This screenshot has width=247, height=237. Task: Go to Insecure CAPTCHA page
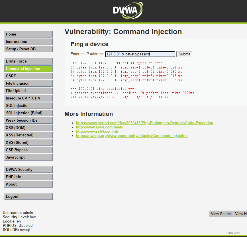tap(28, 98)
